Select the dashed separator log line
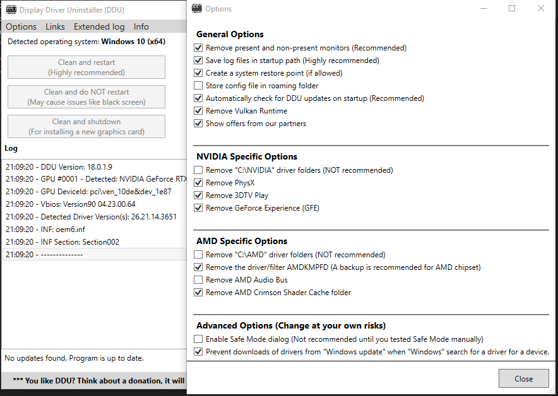558x396 pixels. 94,255
